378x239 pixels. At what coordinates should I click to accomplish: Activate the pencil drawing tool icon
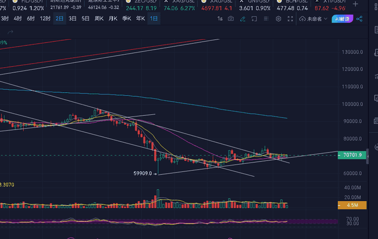tap(243, 19)
